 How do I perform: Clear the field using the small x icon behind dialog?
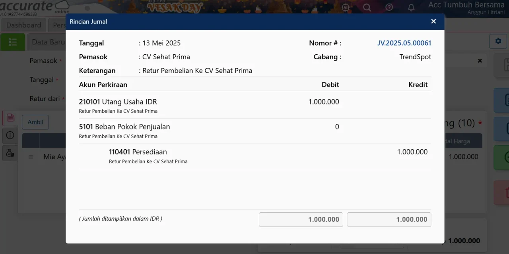click(x=480, y=61)
